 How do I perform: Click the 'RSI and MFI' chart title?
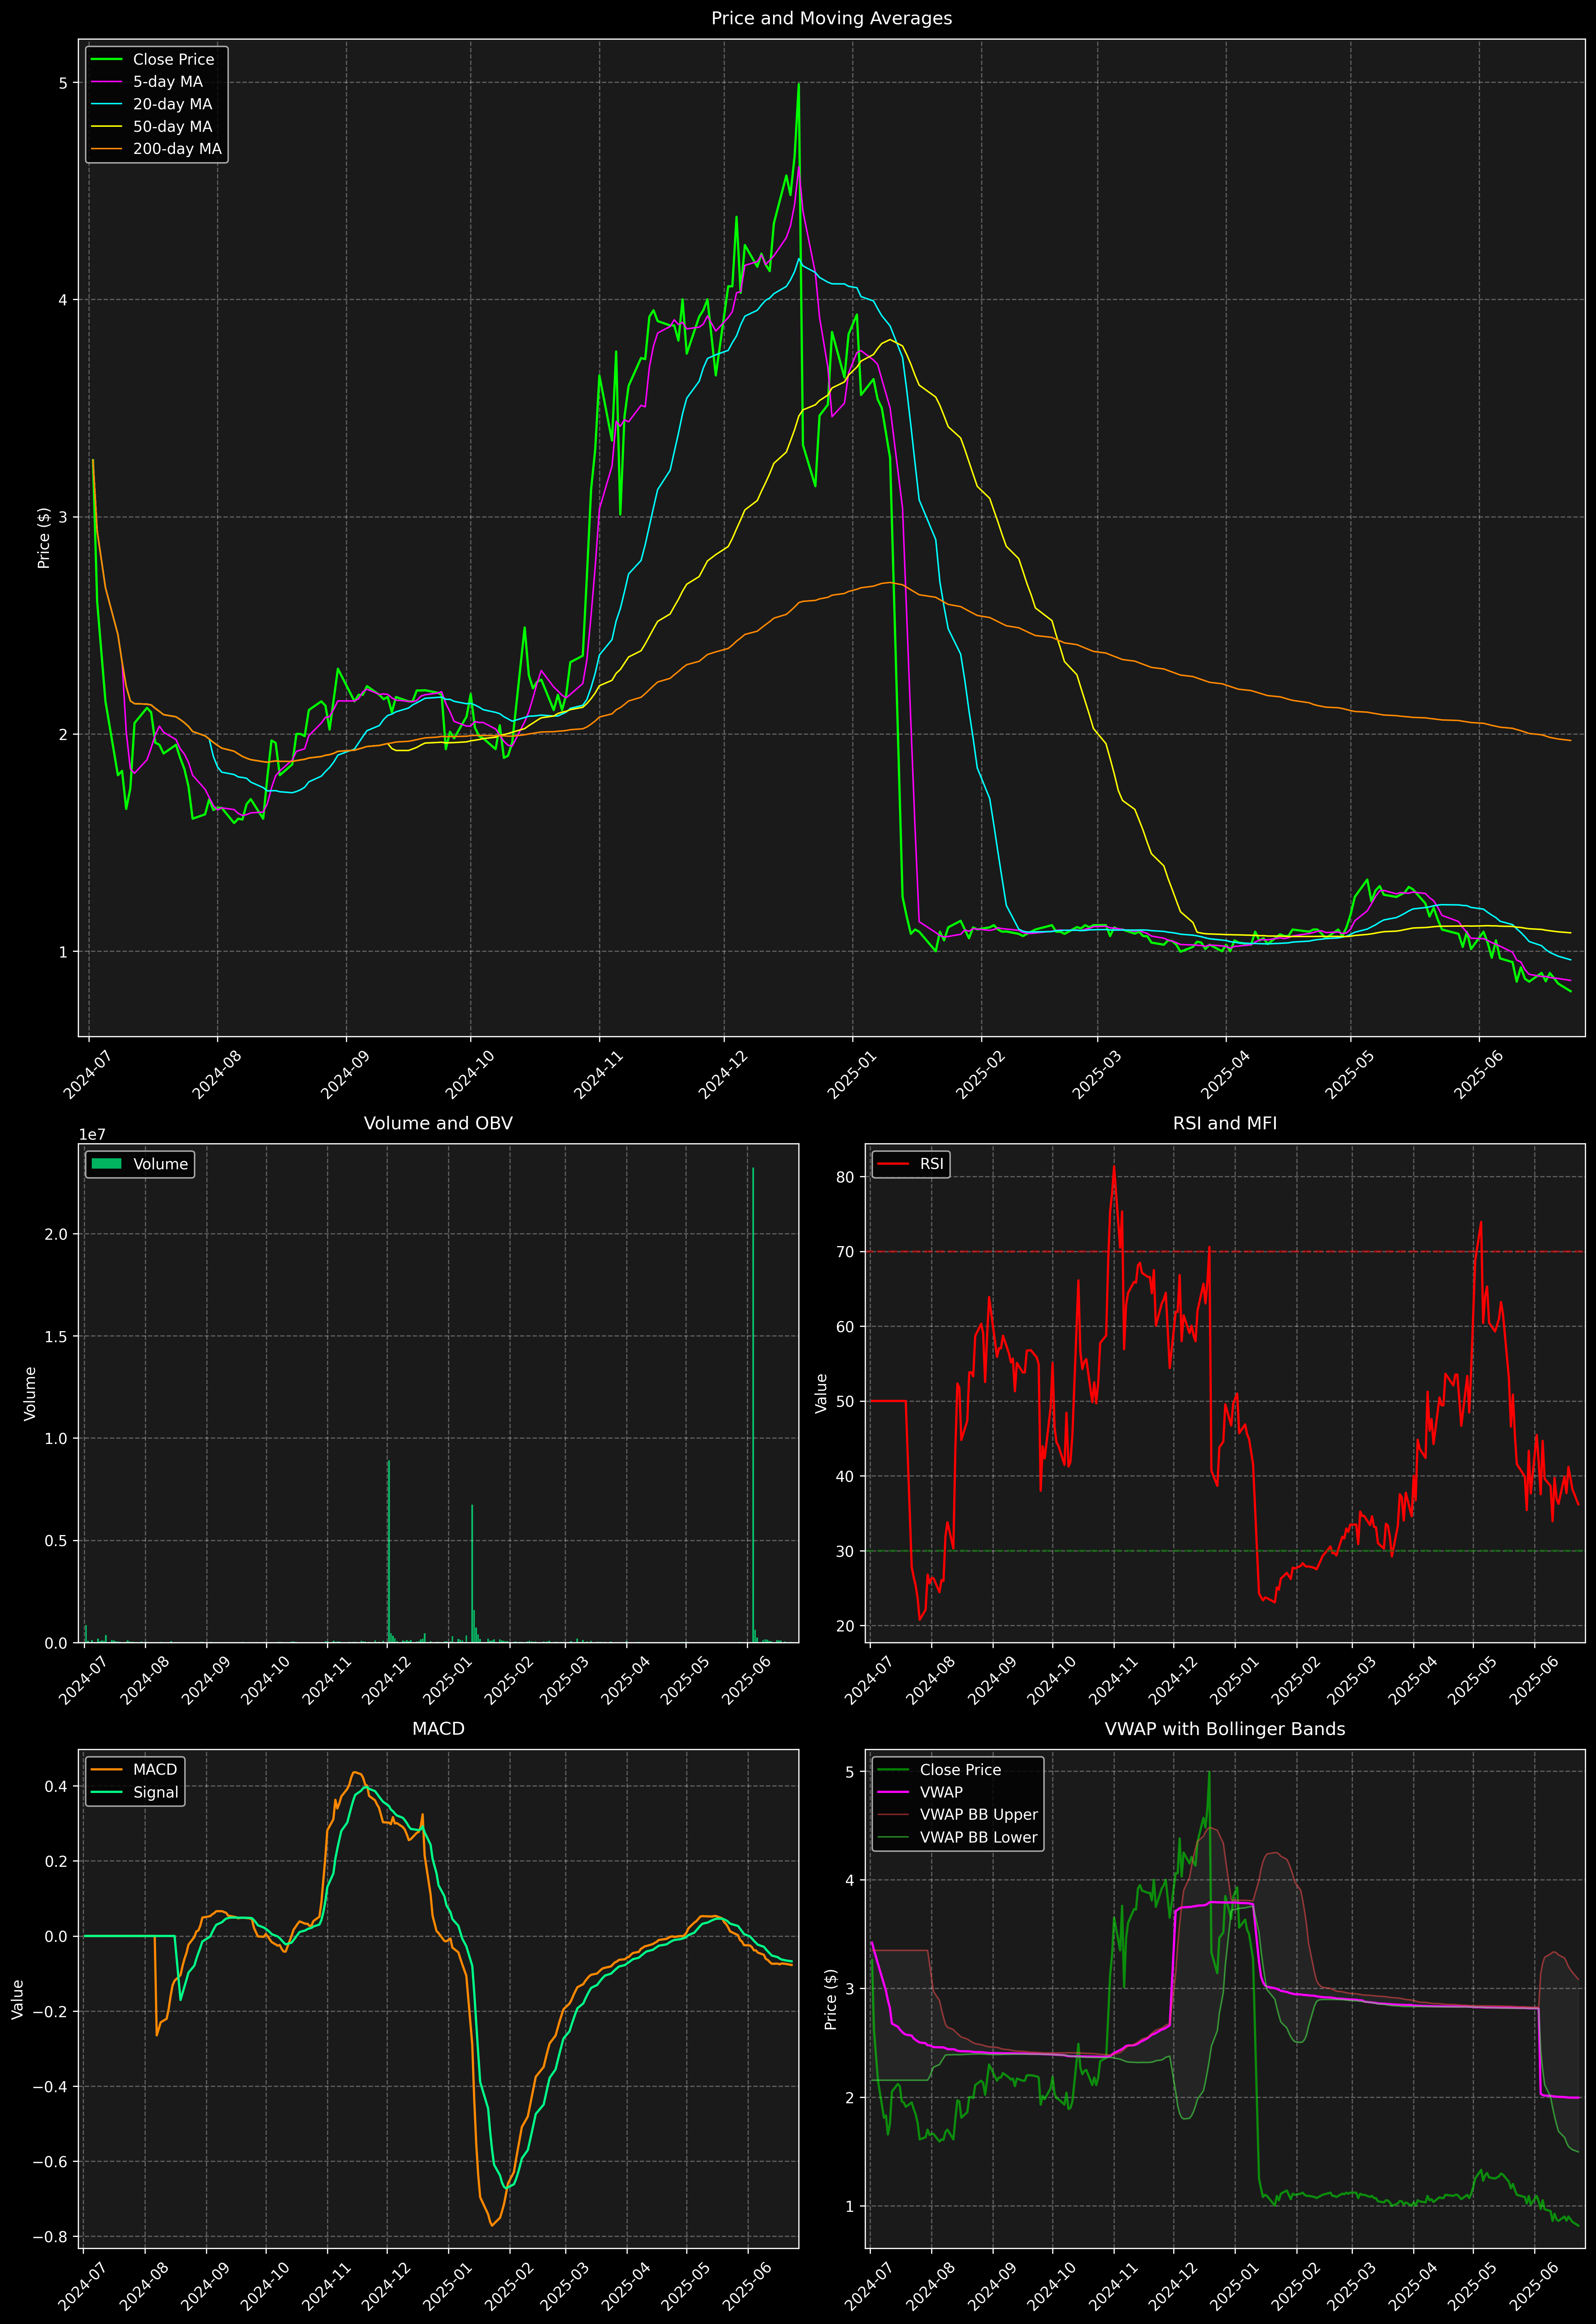click(1225, 1123)
